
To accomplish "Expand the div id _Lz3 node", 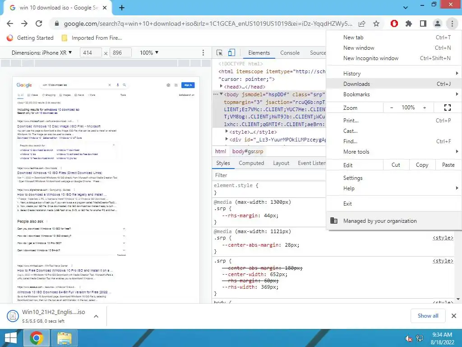I will pos(226,139).
